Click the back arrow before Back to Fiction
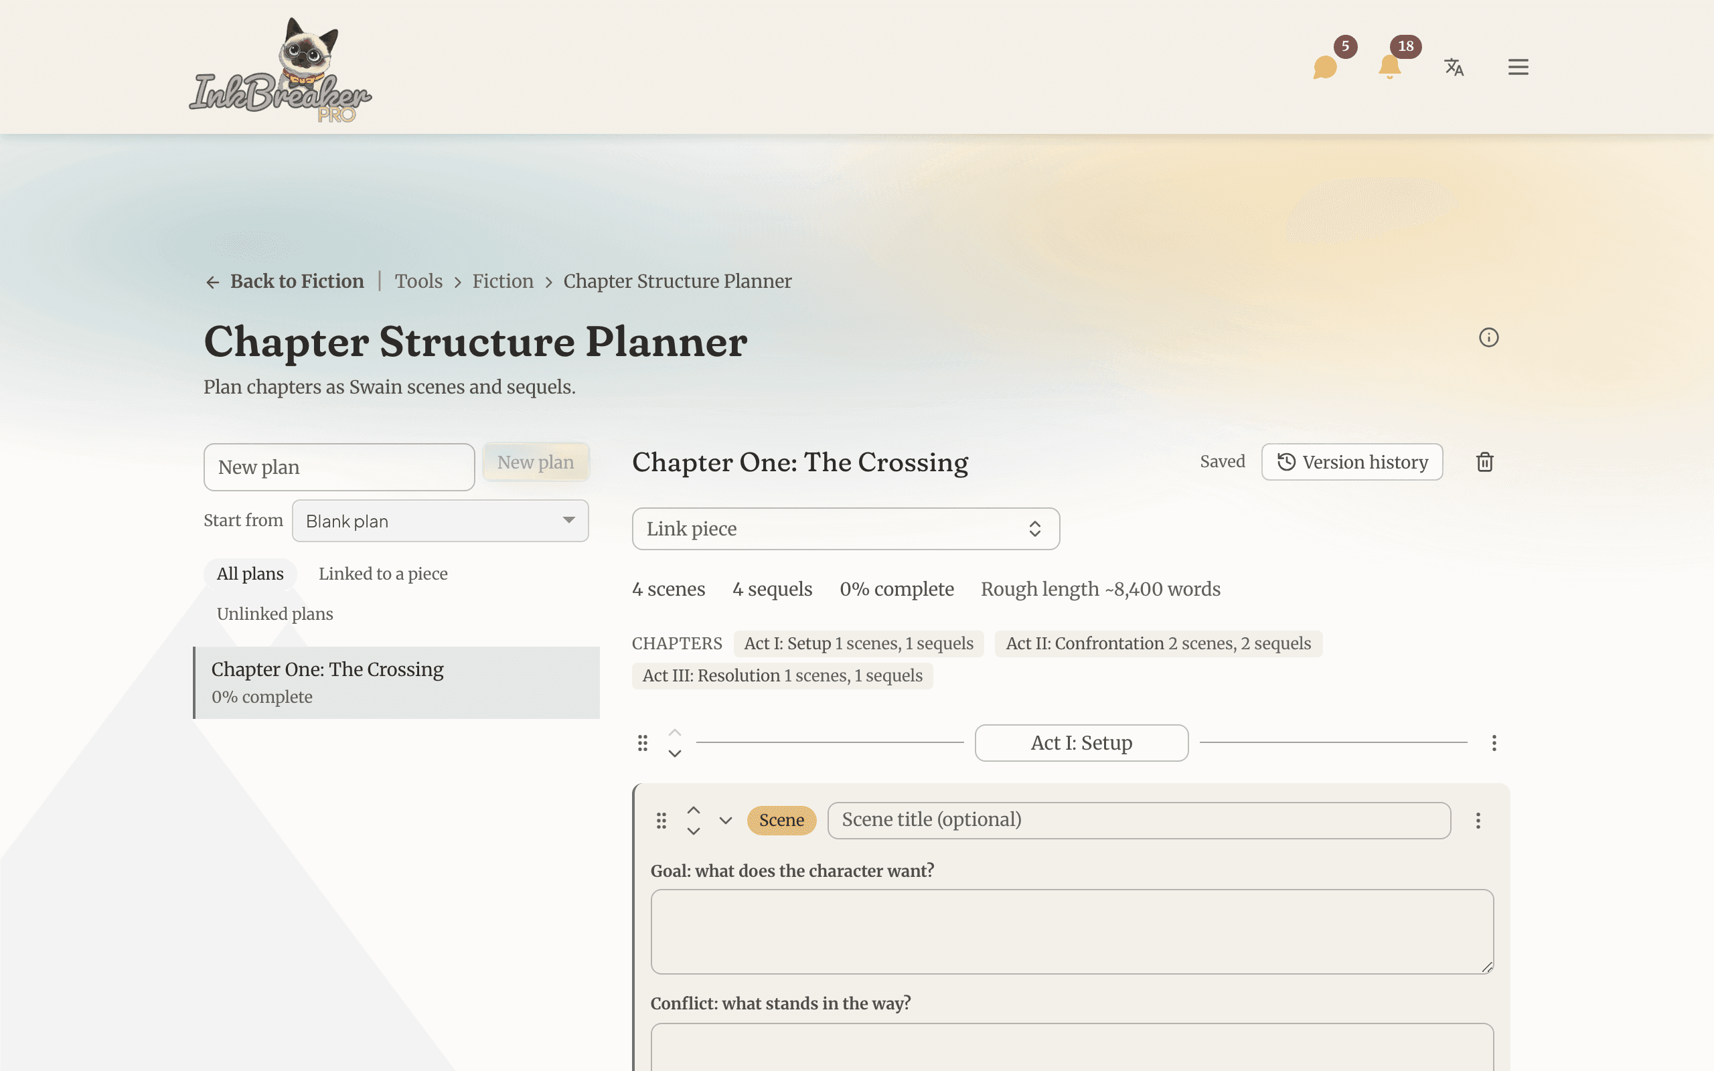The height and width of the screenshot is (1071, 1714). (x=212, y=282)
